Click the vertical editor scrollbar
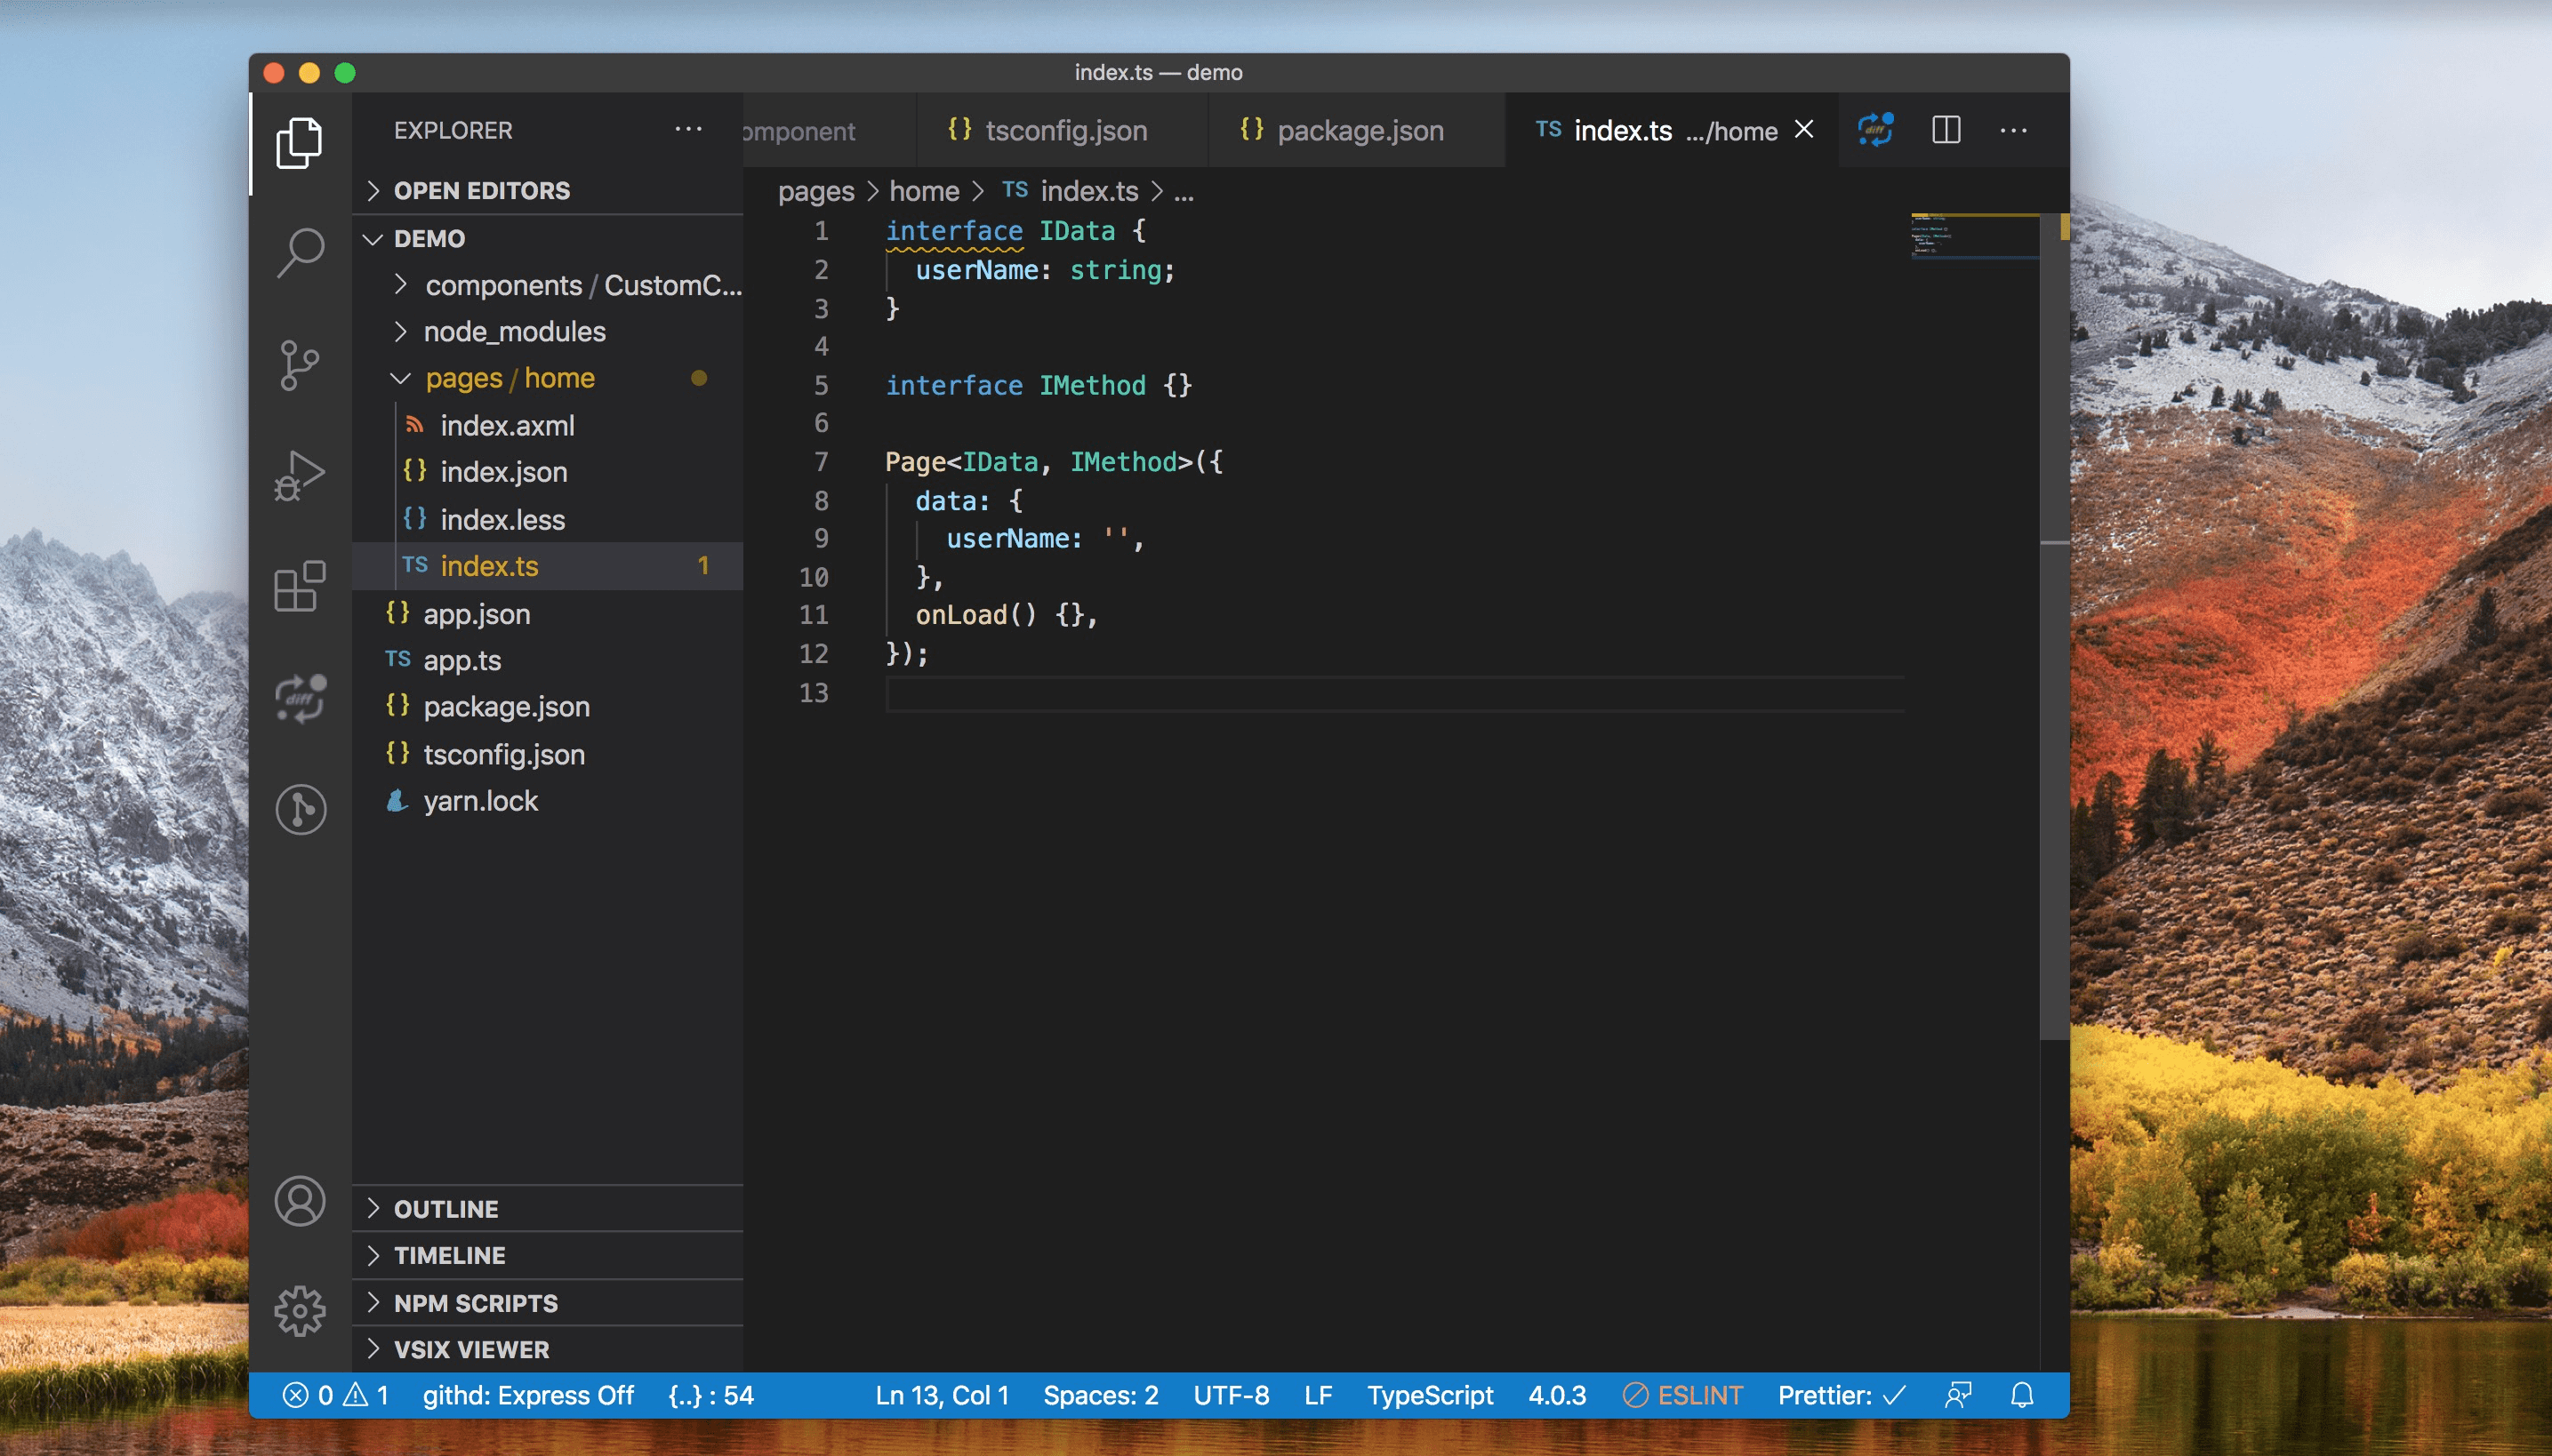 pos(2055,625)
